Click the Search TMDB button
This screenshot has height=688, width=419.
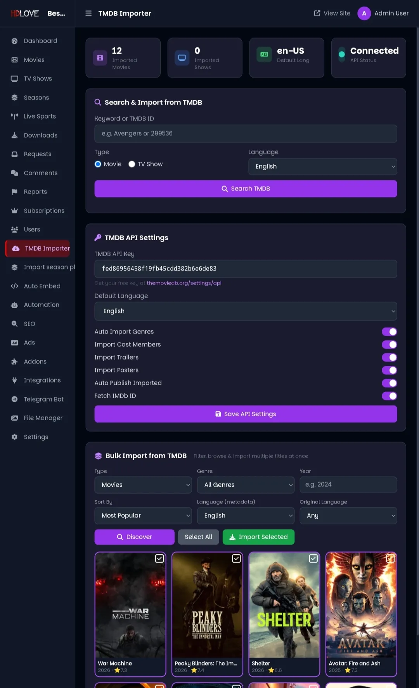[x=246, y=189]
